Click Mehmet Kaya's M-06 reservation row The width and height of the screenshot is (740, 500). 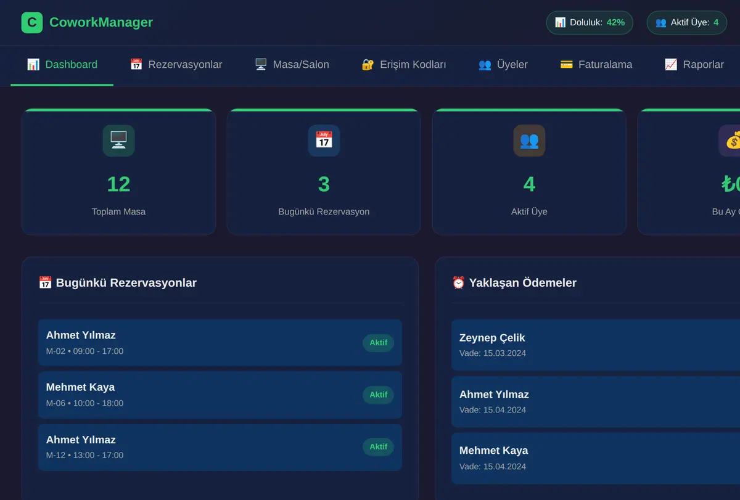[220, 395]
